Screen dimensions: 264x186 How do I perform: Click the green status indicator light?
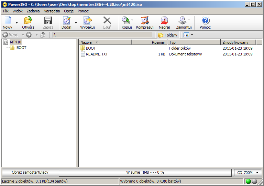tap(248, 182)
